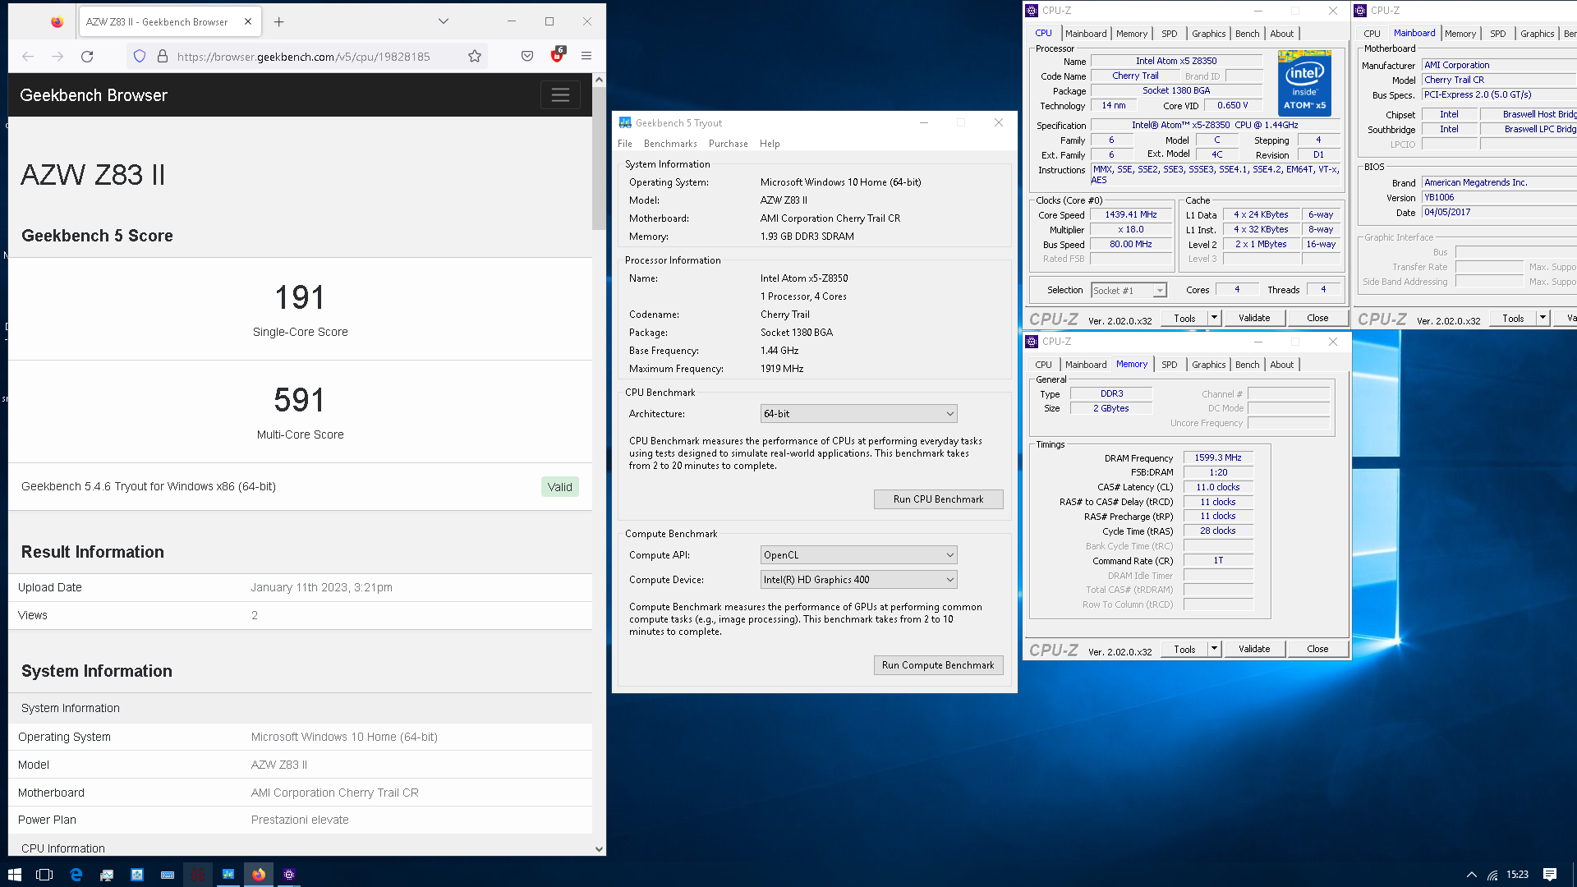Expand the Compute API OpenCL dropdown
Viewport: 1577px width, 887px height.
[x=858, y=555]
